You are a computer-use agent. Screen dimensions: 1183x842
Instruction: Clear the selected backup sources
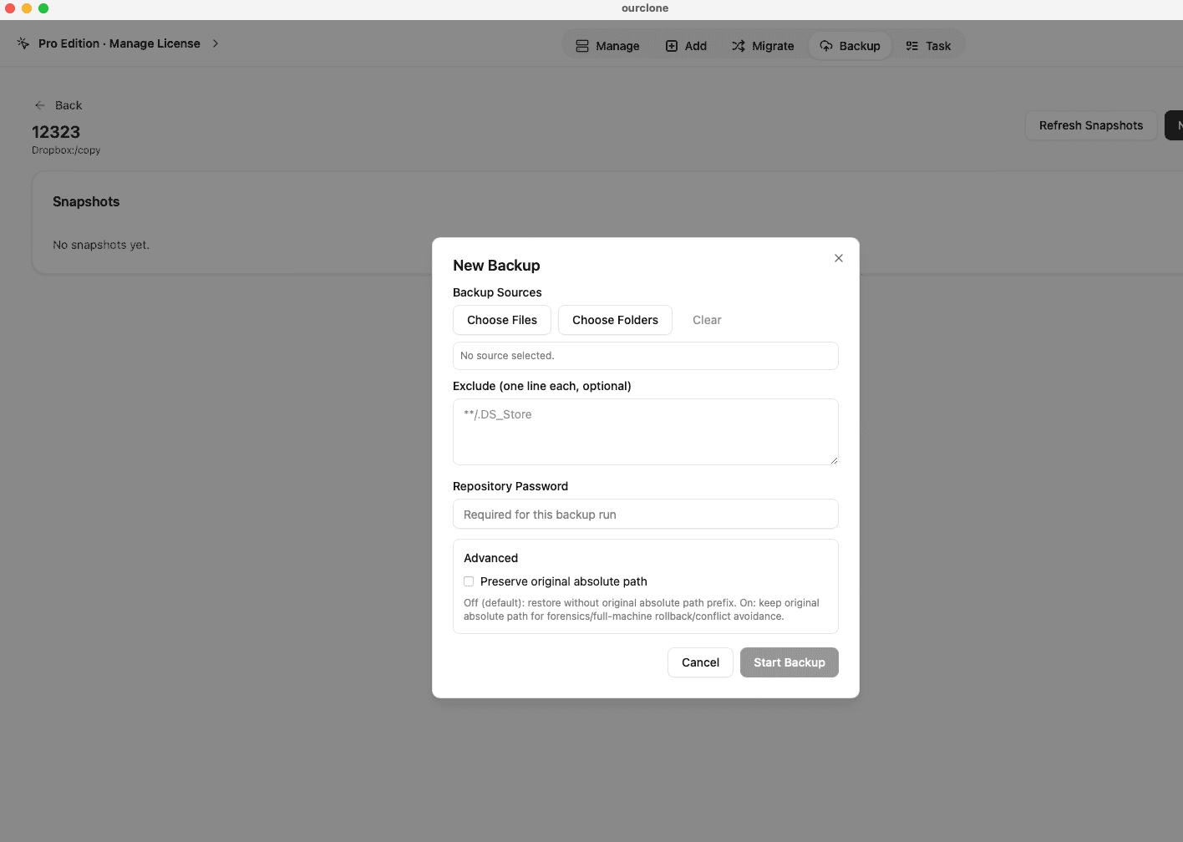pos(707,320)
